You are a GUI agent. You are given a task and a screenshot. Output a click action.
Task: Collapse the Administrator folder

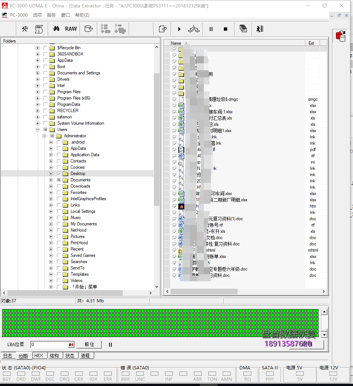tap(44, 136)
